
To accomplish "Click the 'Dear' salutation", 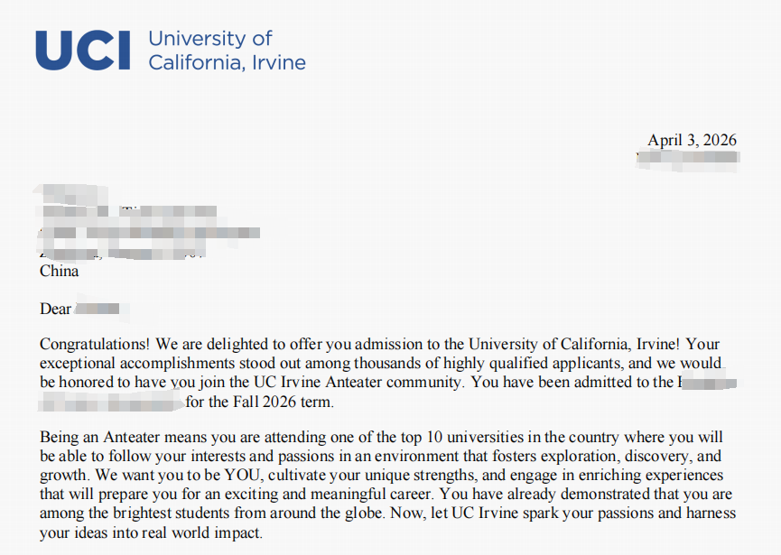I will [55, 309].
